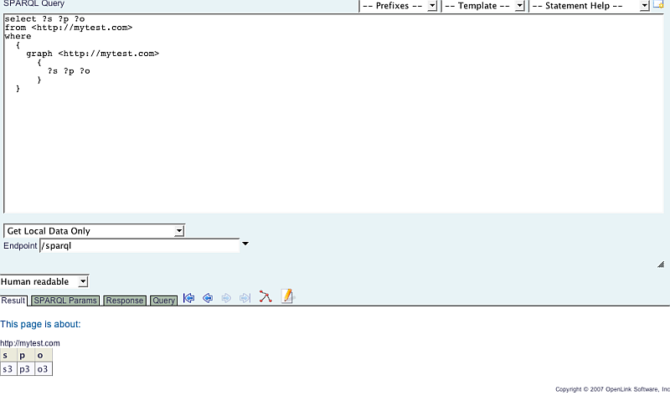The image size is (670, 406).
Task: Click the p3 table cell
Action: (x=26, y=369)
